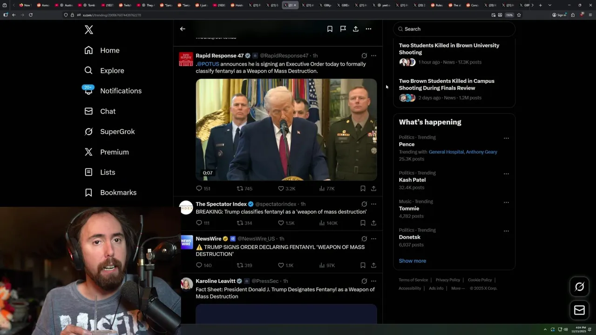Viewport: 596px width, 335px height.
Task: Bookmark the Rapid Response 47 post
Action: click(x=363, y=188)
